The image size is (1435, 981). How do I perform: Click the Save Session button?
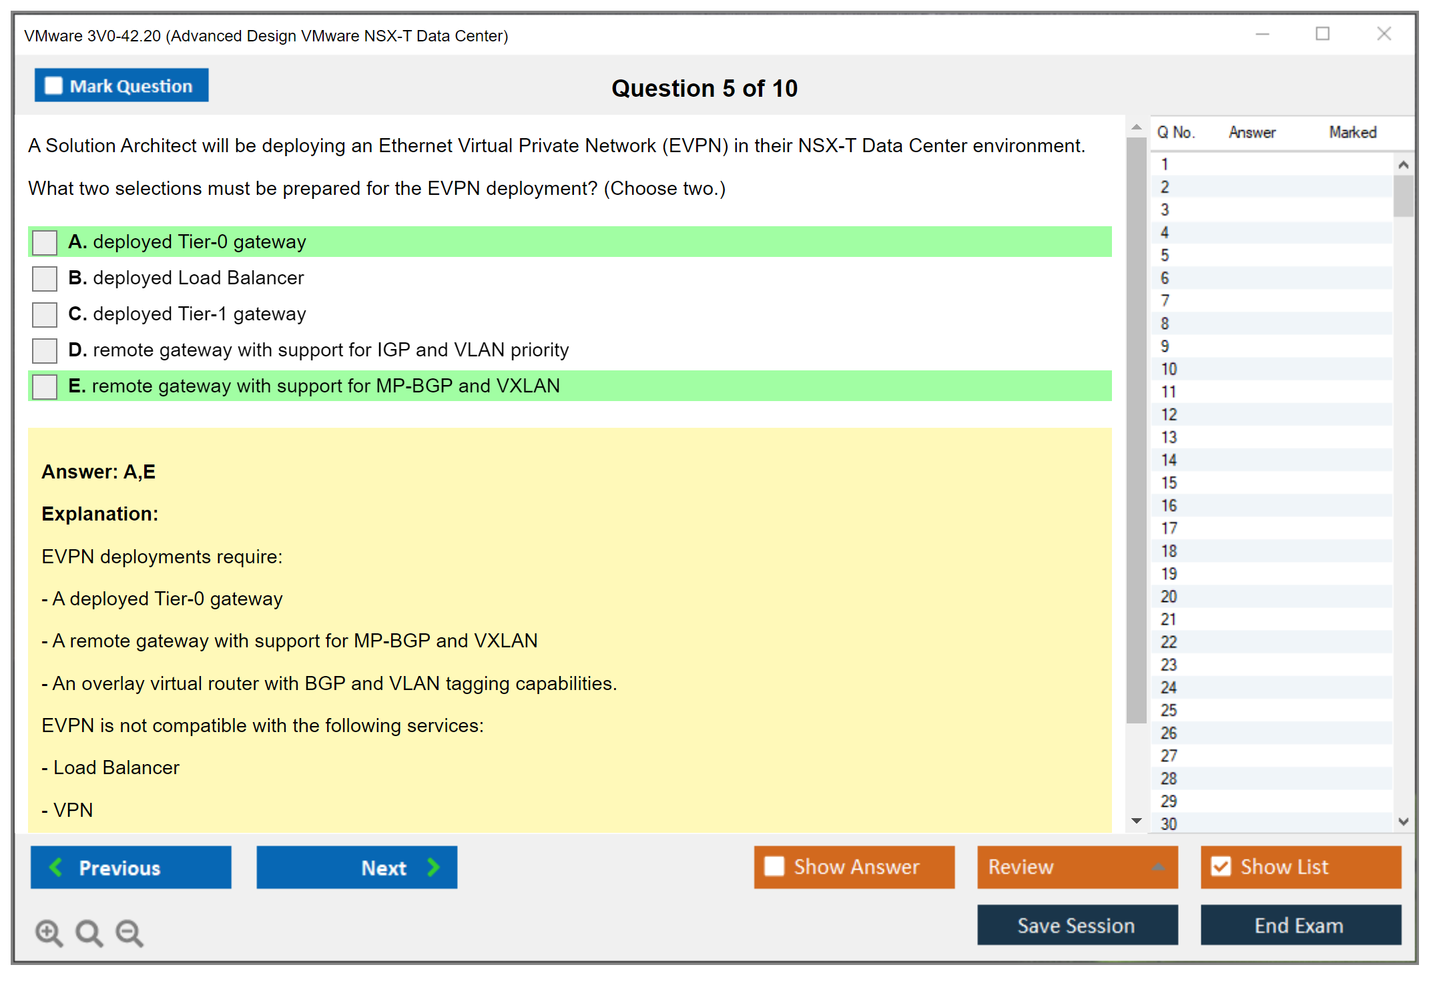click(1077, 925)
